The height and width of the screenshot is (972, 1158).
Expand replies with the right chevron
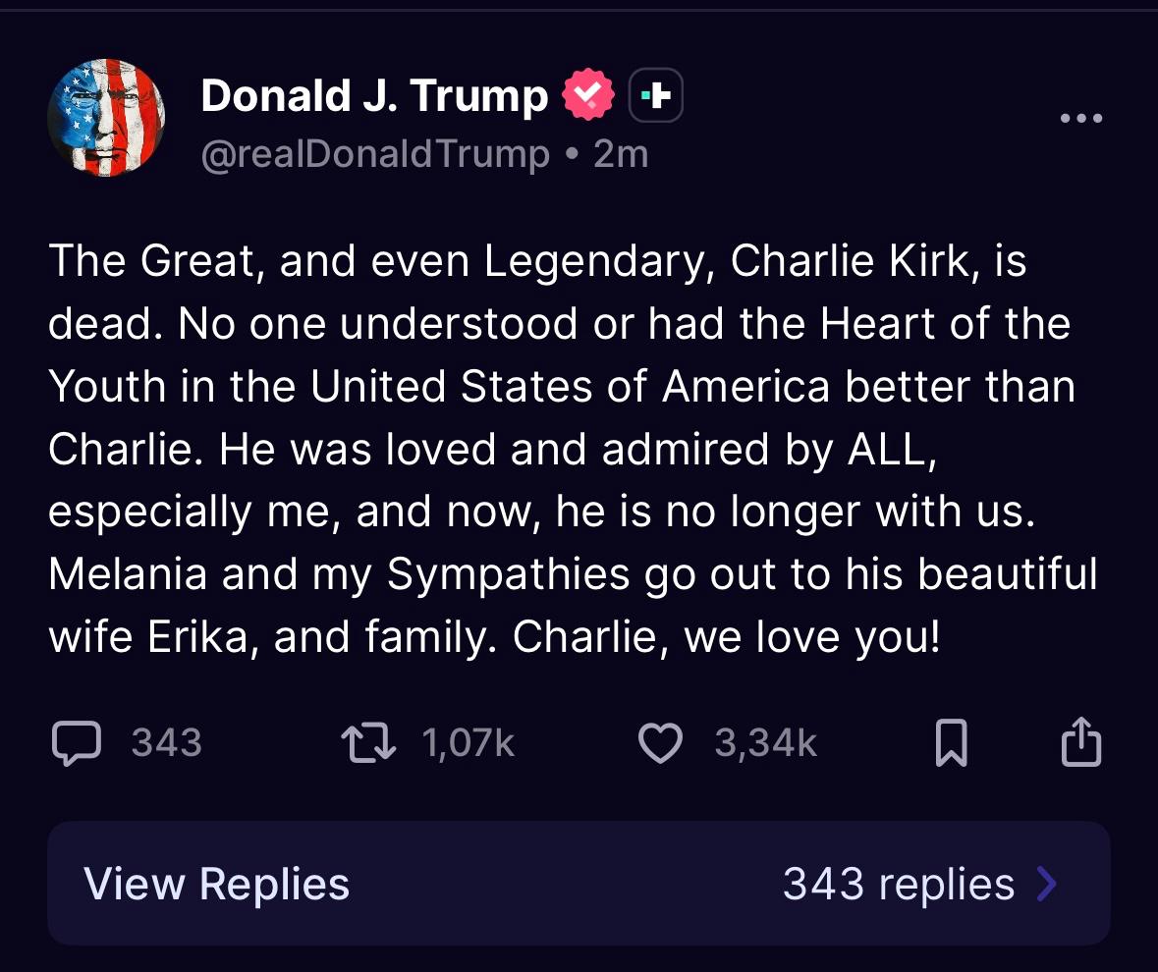pos(1047,884)
